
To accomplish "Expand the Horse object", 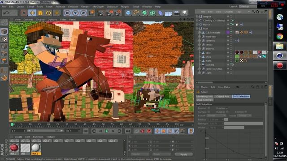I will pos(197,25).
